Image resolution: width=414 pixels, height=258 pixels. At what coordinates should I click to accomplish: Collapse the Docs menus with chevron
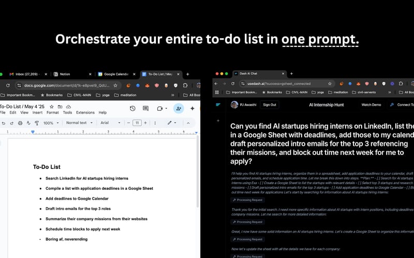(188, 123)
